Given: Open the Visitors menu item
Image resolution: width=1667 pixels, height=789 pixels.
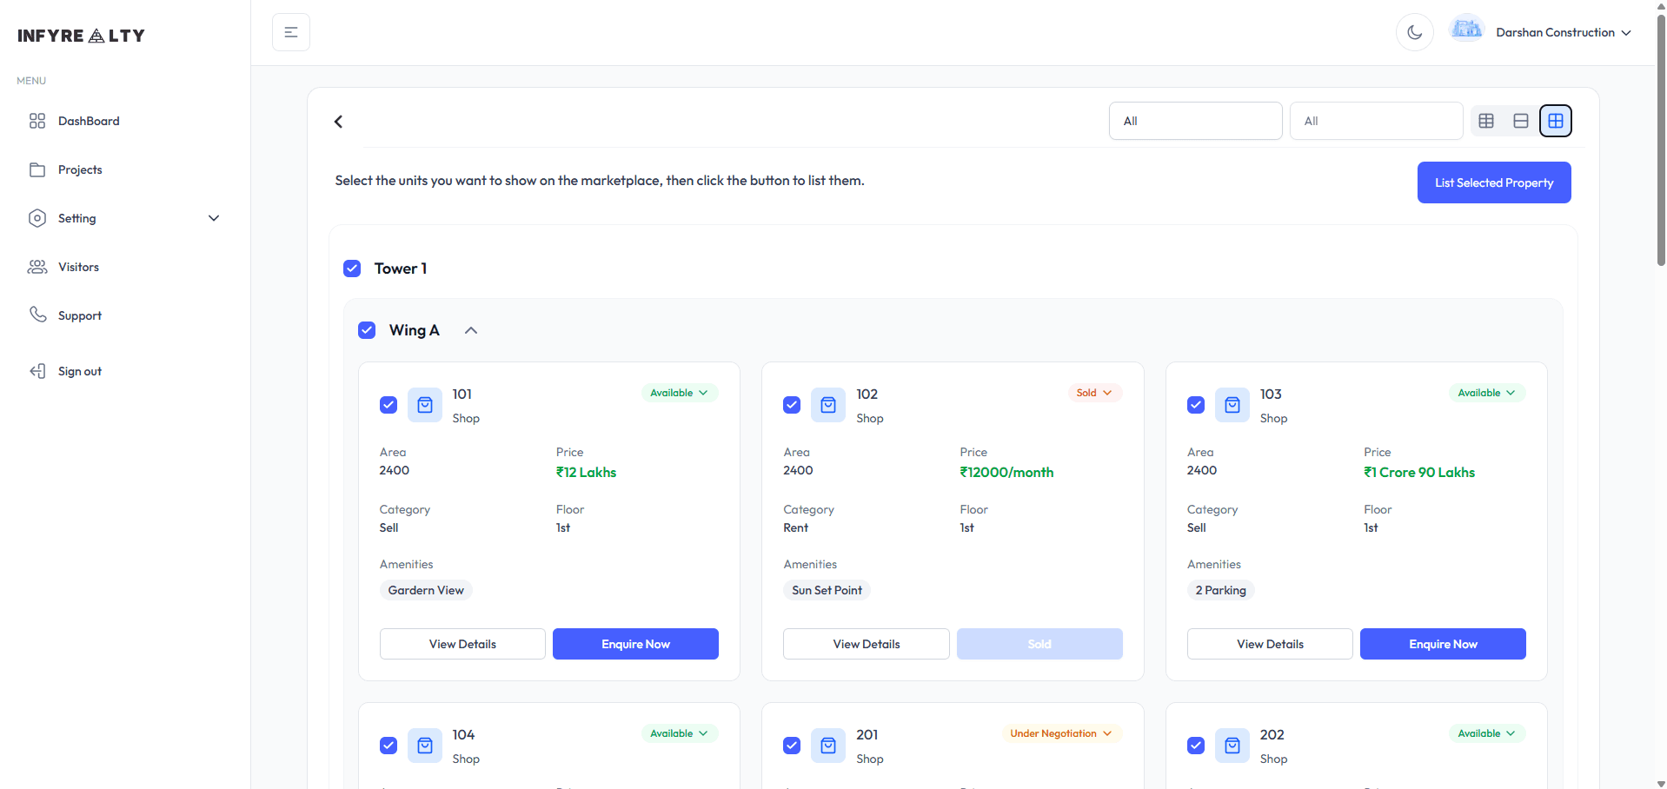Looking at the screenshot, I should 125,267.
